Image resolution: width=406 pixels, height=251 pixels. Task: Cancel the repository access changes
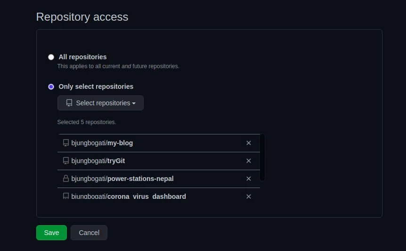[89, 233]
